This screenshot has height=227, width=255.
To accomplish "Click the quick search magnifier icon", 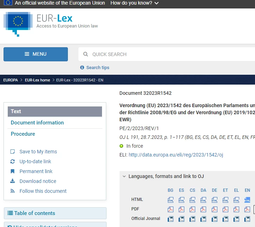I will (x=85, y=54).
